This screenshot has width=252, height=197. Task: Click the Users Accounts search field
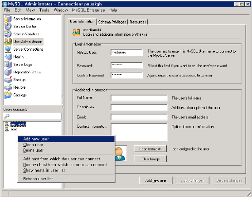[x=32, y=116]
